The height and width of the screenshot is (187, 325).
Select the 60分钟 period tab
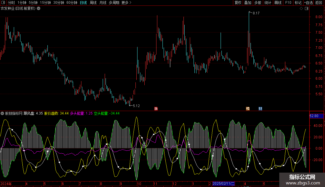(72, 3)
